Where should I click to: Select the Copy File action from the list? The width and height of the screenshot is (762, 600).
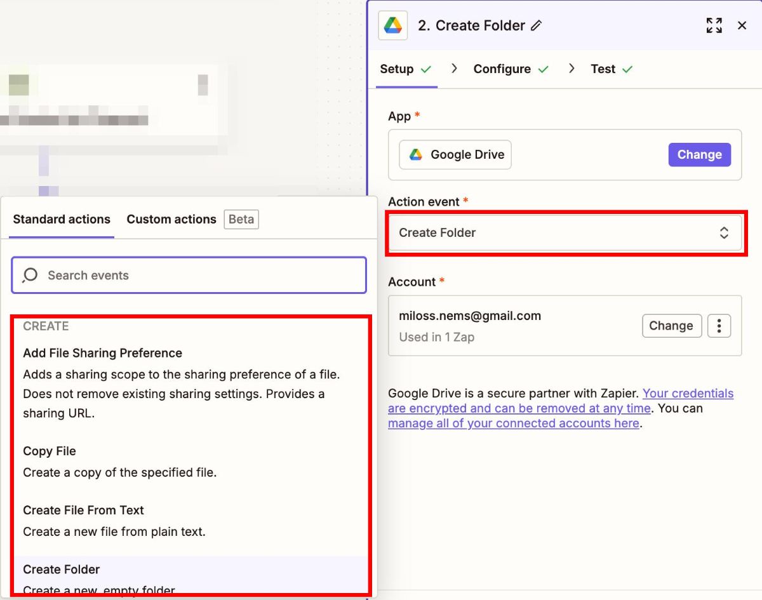click(50, 451)
